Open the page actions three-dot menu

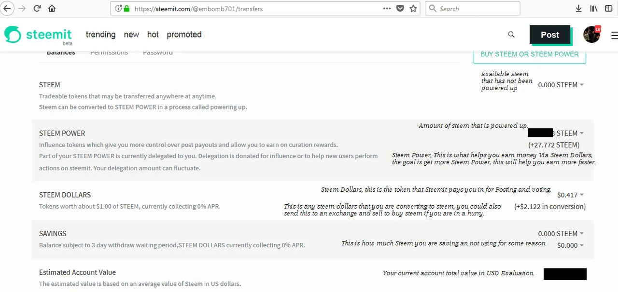click(387, 8)
